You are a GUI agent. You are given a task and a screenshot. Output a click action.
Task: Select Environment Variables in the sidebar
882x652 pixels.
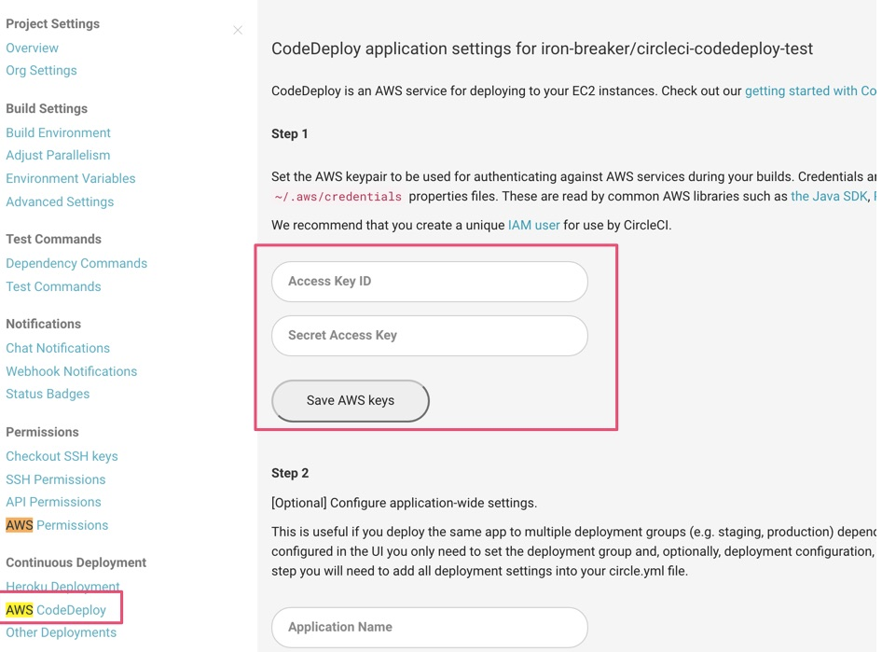(70, 178)
